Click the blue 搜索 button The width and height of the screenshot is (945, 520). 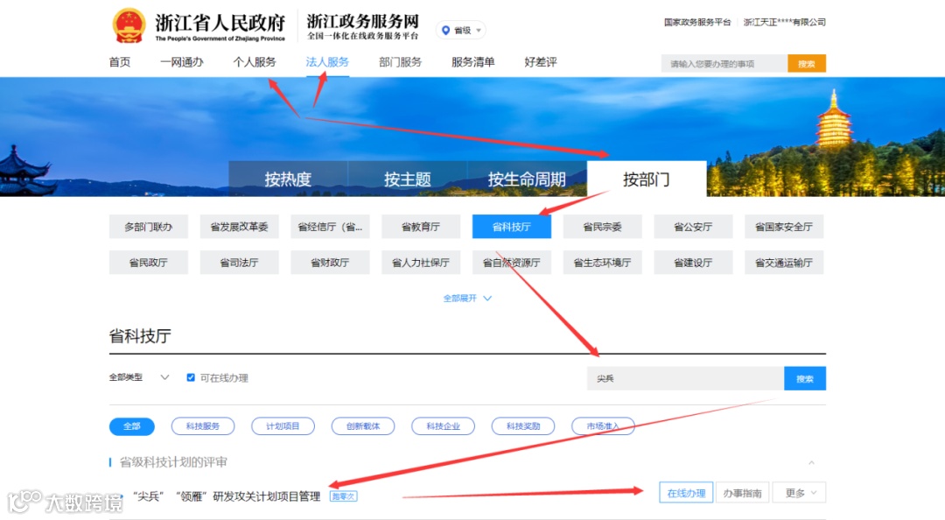[x=805, y=378]
